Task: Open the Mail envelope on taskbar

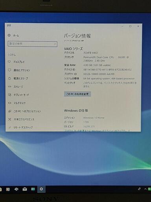Action: [x=25, y=189]
